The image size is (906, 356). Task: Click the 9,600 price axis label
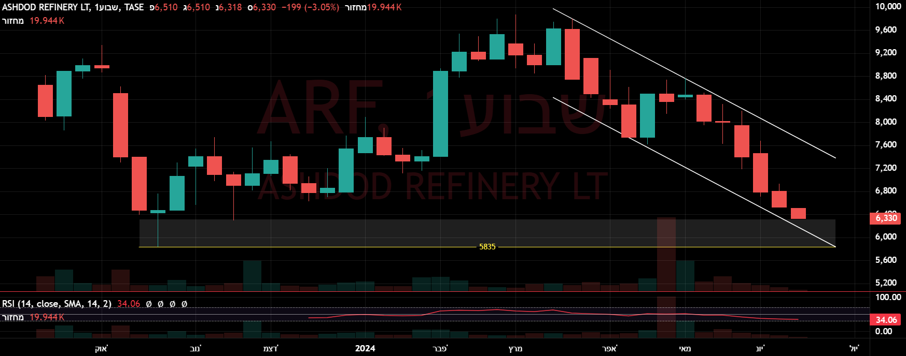(886, 29)
